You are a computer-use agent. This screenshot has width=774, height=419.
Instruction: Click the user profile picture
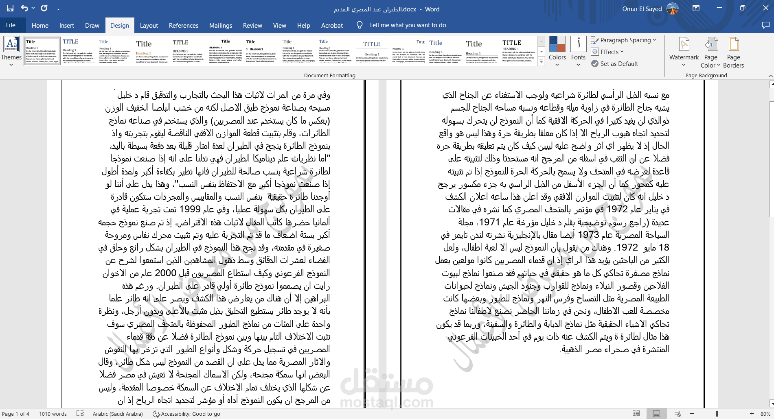pyautogui.click(x=673, y=9)
